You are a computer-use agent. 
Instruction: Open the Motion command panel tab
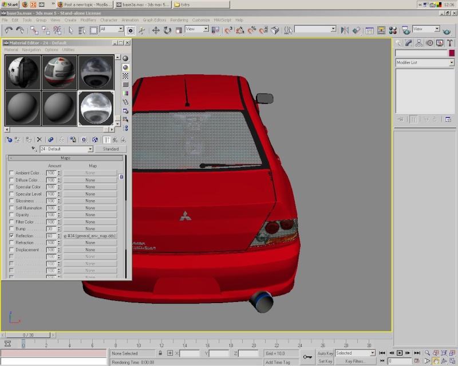[429, 43]
